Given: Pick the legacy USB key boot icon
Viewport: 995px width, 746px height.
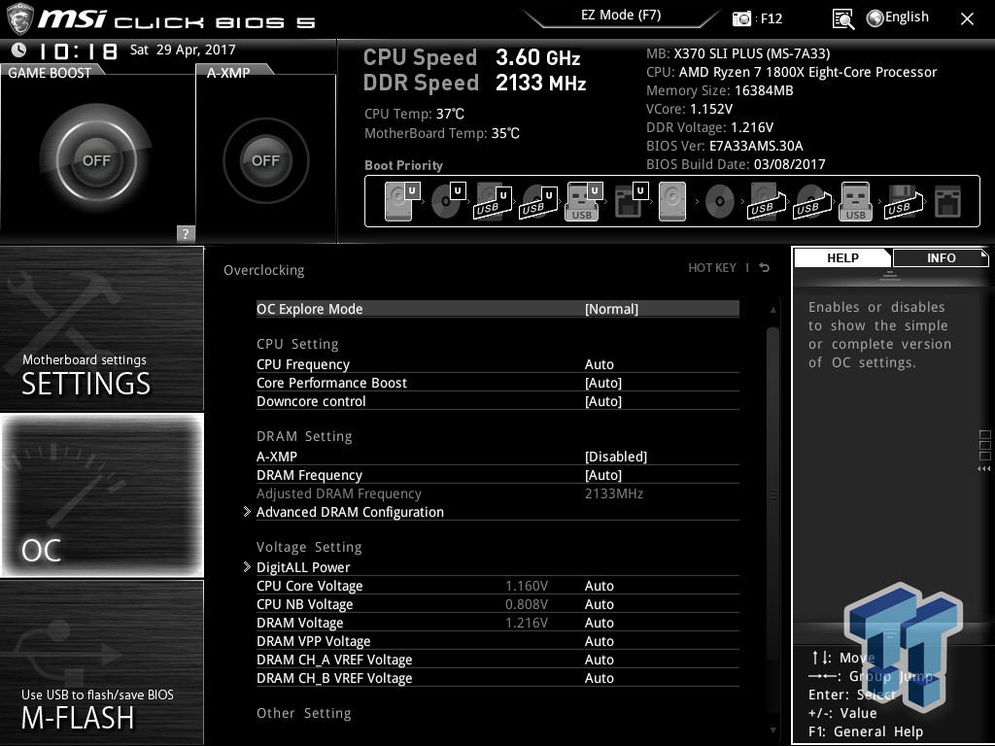Looking at the screenshot, I should click(855, 201).
